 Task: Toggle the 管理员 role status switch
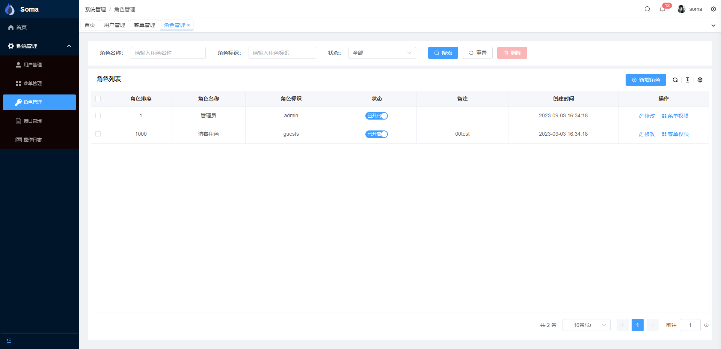point(376,116)
